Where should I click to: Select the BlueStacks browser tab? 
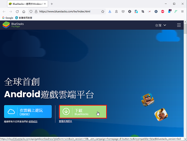[28, 4]
